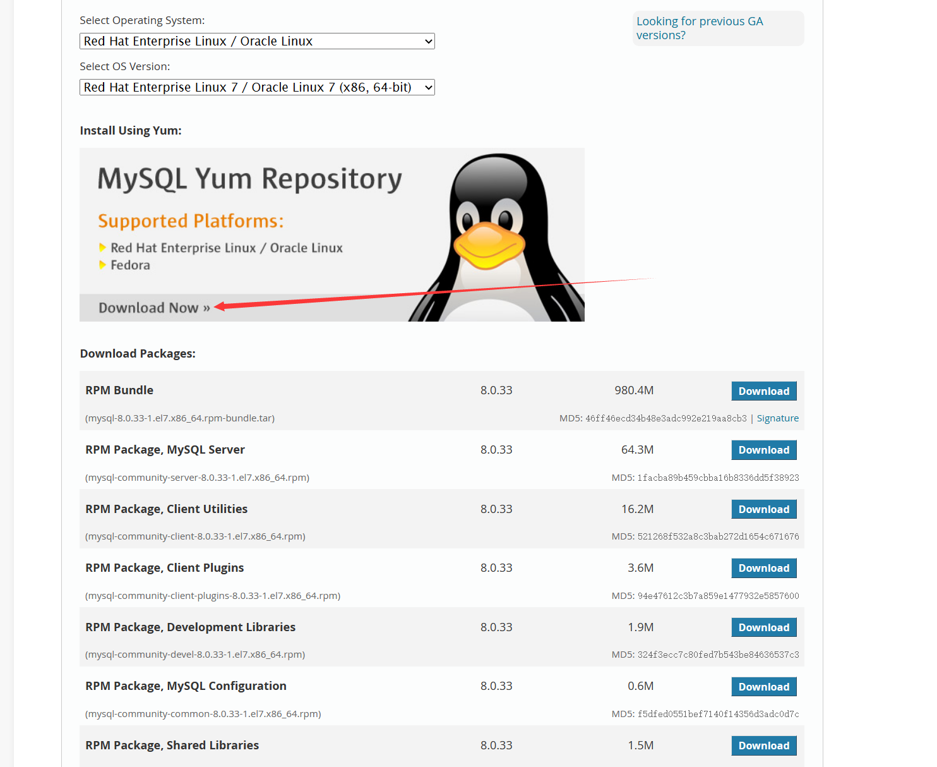Open the Select OS Version dropdown
Viewport: 937px width, 767px height.
257,87
